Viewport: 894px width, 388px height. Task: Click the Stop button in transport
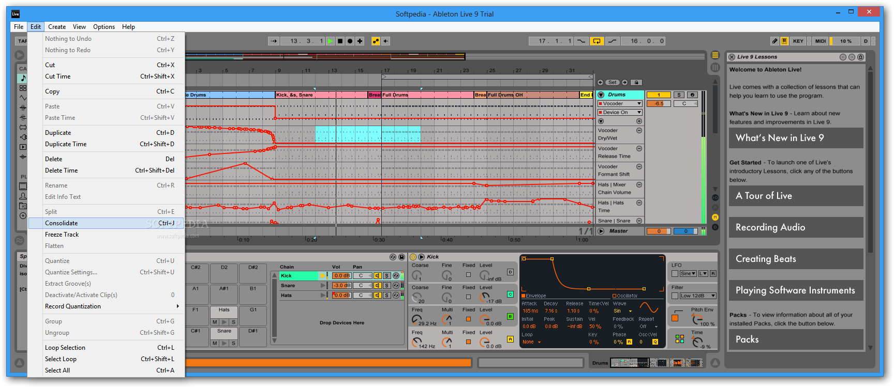pos(340,41)
